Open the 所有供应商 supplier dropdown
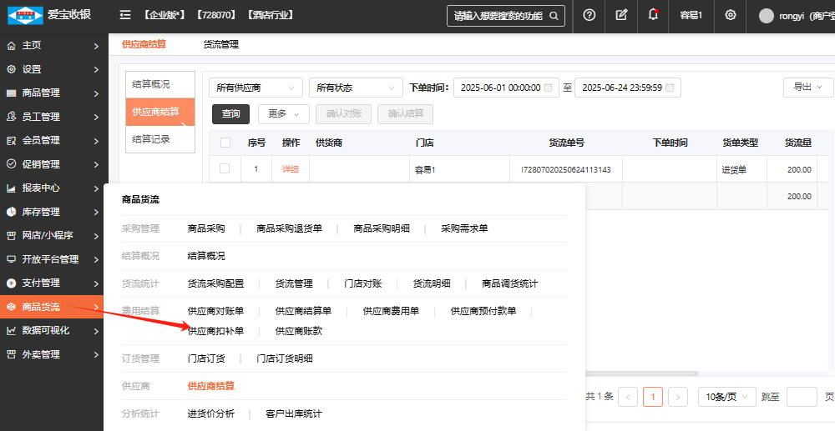The width and height of the screenshot is (835, 431). (x=256, y=88)
